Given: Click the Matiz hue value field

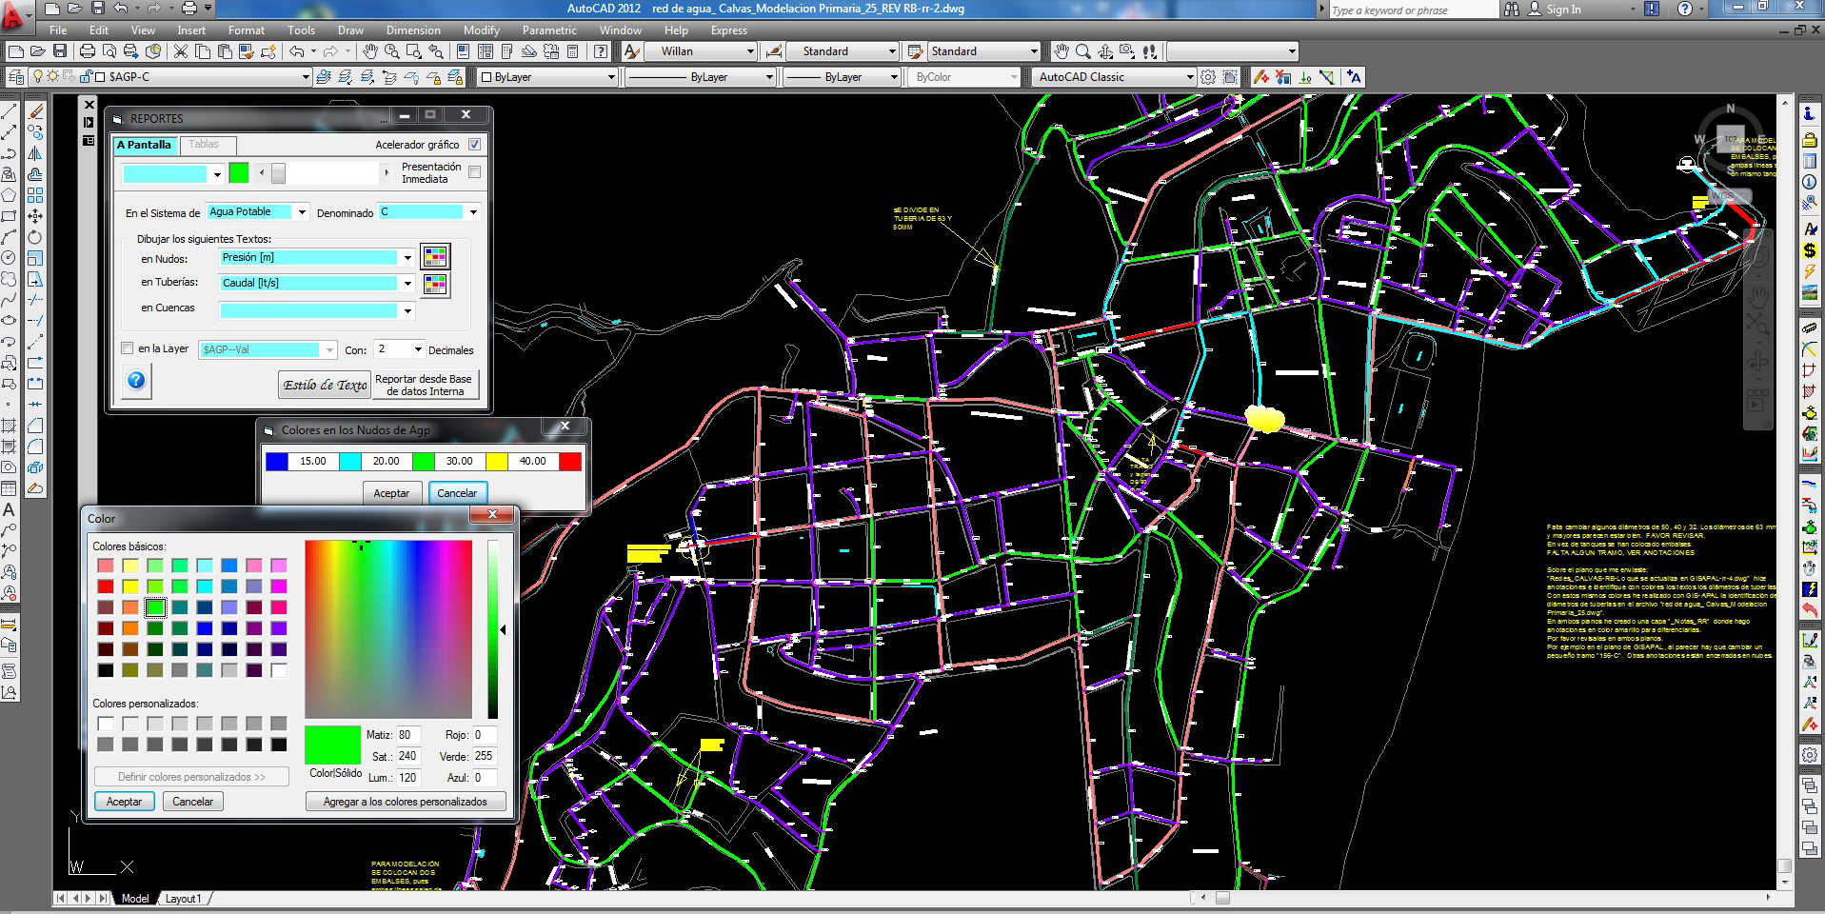Looking at the screenshot, I should point(407,735).
